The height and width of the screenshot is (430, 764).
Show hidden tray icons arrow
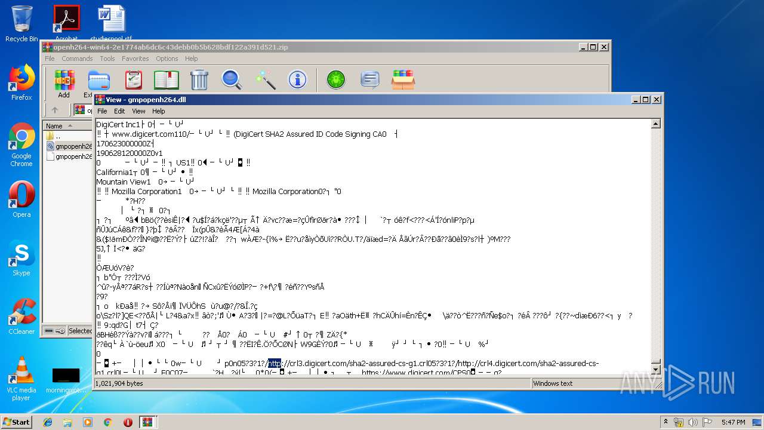tap(666, 422)
